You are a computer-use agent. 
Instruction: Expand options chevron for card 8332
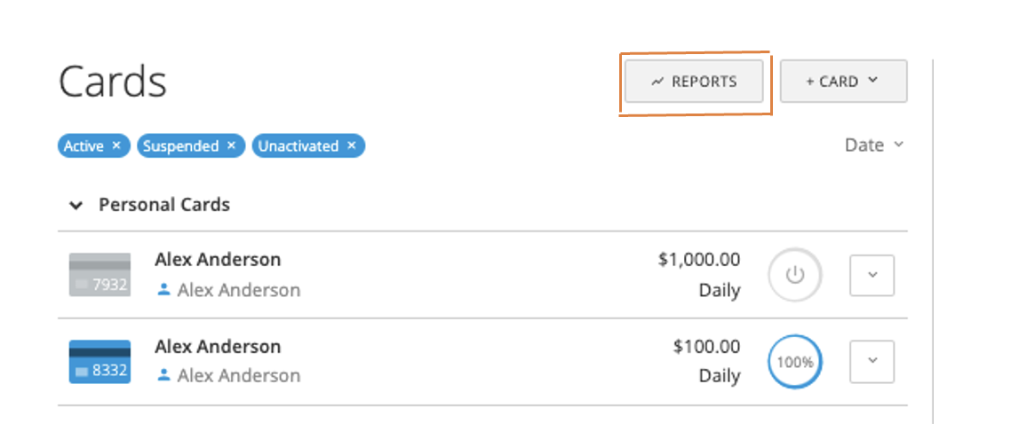tap(872, 361)
